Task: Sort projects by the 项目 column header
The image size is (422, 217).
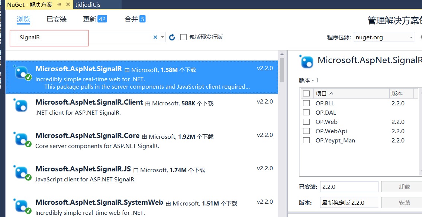Action: tap(351, 93)
